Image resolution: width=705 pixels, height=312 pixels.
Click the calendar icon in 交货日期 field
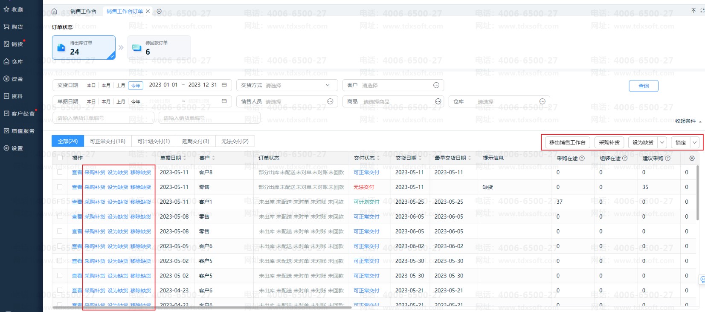point(224,85)
